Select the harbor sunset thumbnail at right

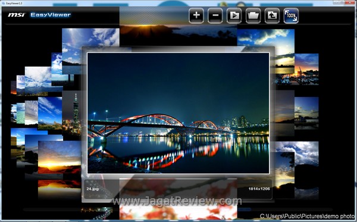click(306, 69)
